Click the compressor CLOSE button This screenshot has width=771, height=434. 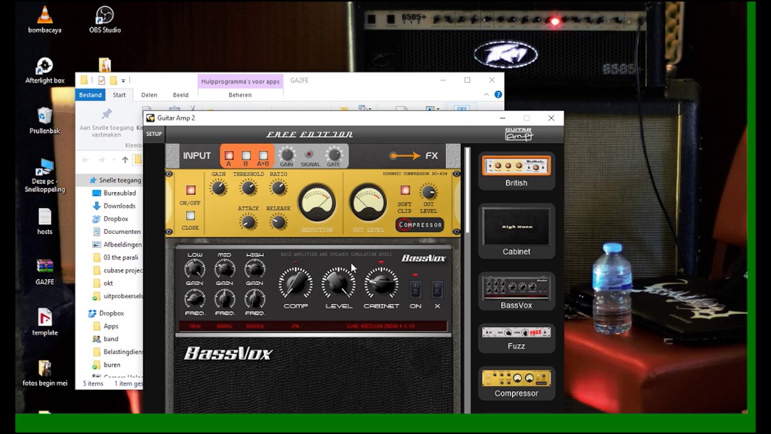click(190, 216)
